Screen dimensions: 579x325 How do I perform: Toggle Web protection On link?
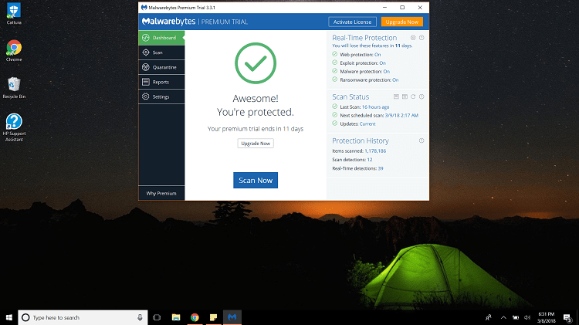click(x=378, y=55)
